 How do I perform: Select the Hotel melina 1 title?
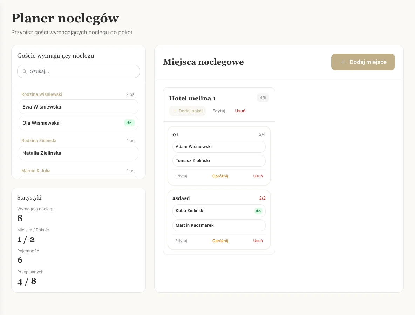click(x=192, y=98)
